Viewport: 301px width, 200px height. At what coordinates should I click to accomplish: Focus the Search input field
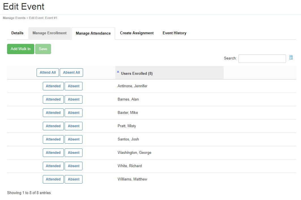pyautogui.click(x=262, y=59)
